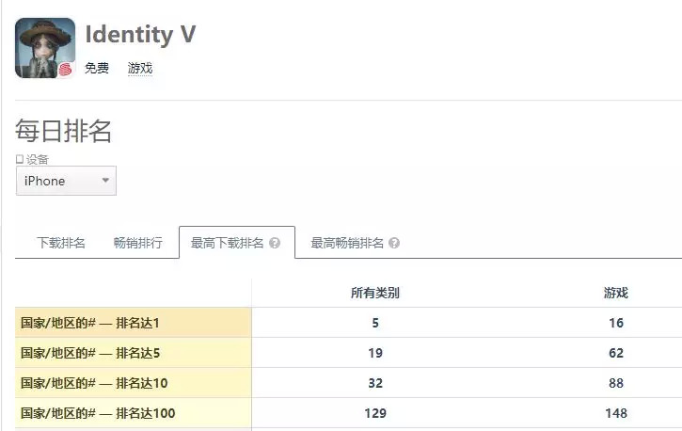The height and width of the screenshot is (431, 682).
Task: Click the 所有类别 column header
Action: coord(374,293)
